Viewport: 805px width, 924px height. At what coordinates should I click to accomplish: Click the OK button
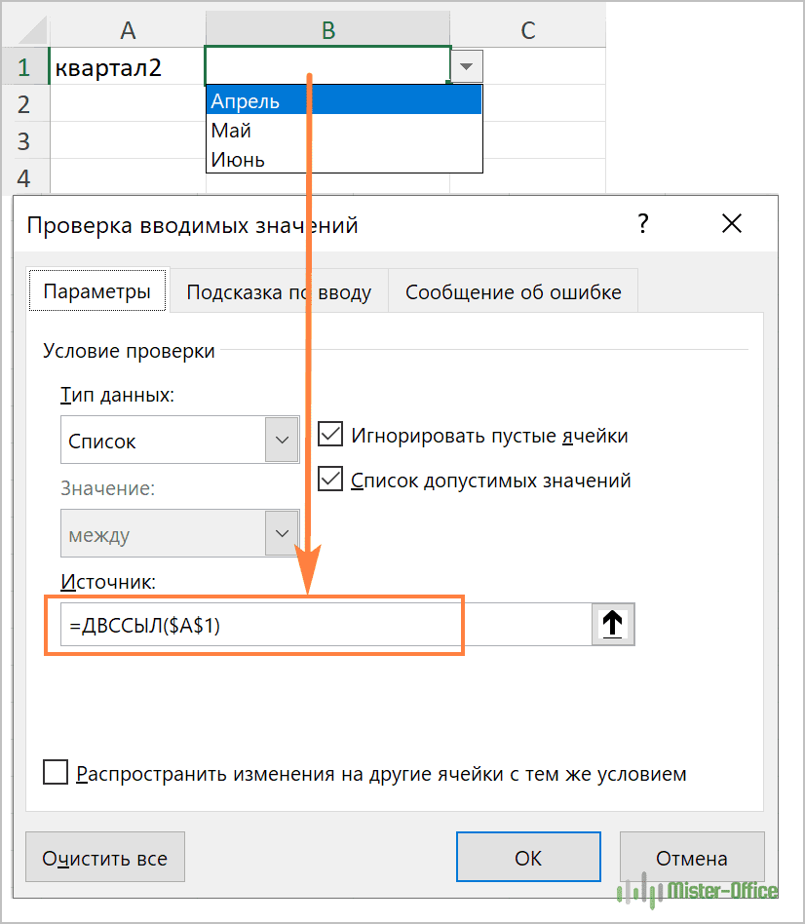pos(528,858)
